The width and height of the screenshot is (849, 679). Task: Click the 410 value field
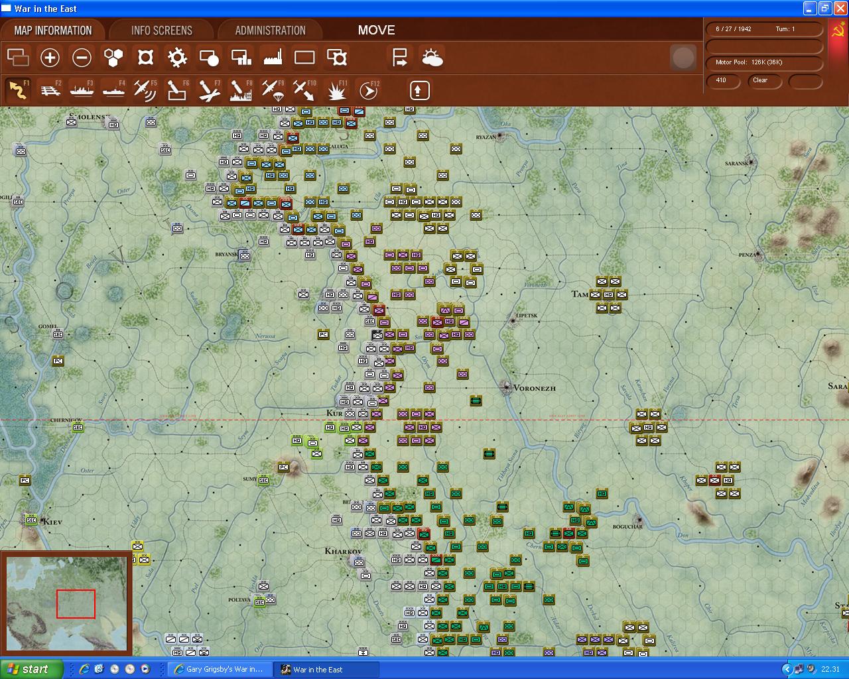click(723, 80)
